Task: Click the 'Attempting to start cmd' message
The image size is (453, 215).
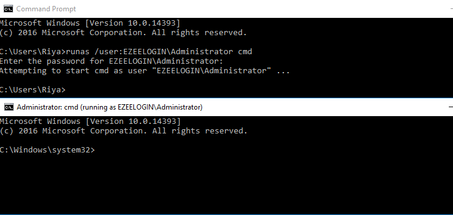Action: [145, 71]
